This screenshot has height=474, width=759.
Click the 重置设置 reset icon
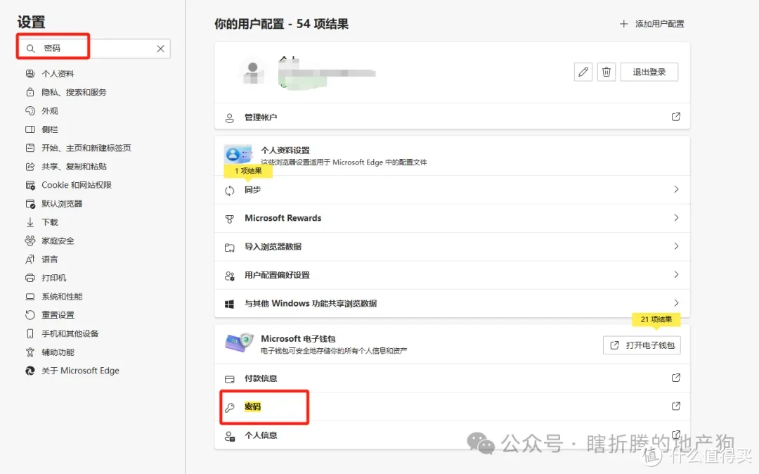[x=30, y=314]
